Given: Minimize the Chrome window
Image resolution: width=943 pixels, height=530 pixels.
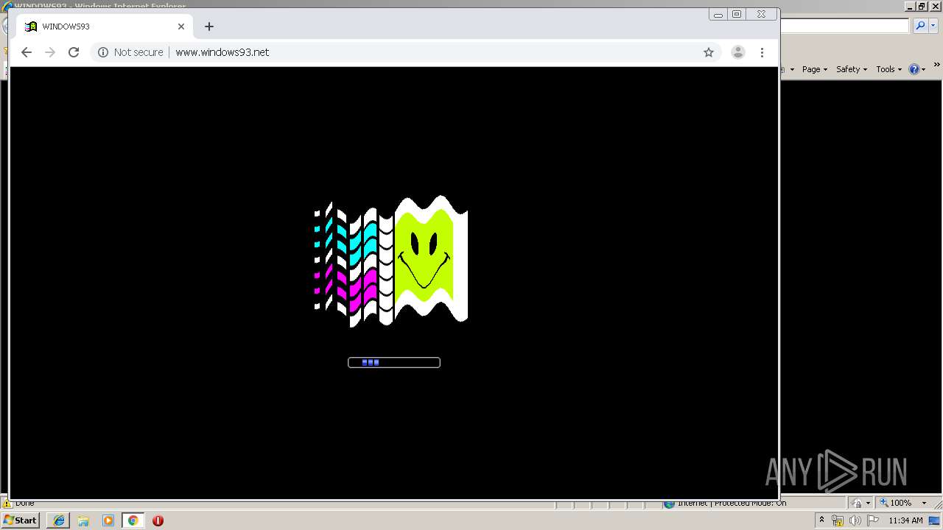Looking at the screenshot, I should pos(718,14).
